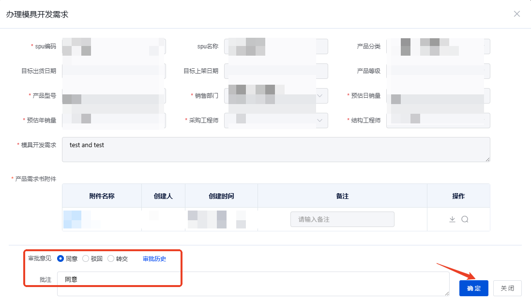The height and width of the screenshot is (303, 531).
Task: Click the download attachment icon
Action: [x=452, y=219]
